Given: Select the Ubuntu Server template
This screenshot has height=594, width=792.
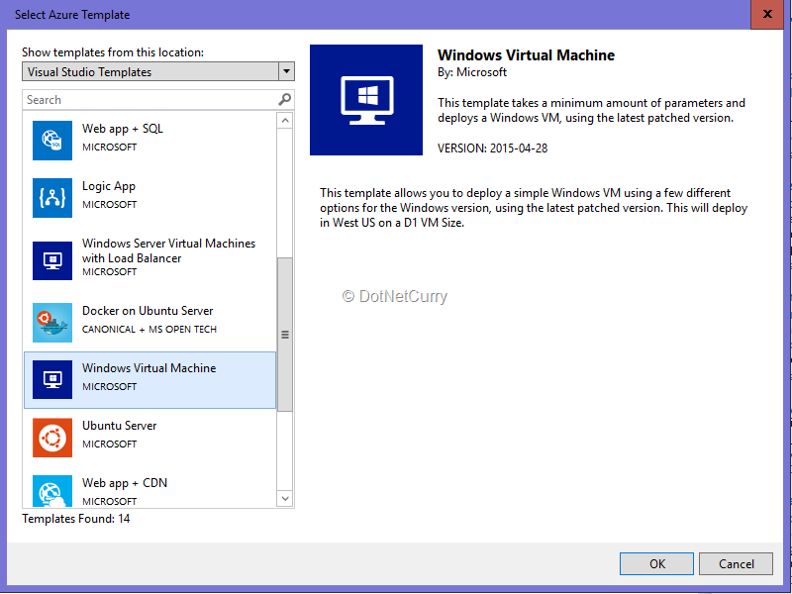Looking at the screenshot, I should 150,437.
